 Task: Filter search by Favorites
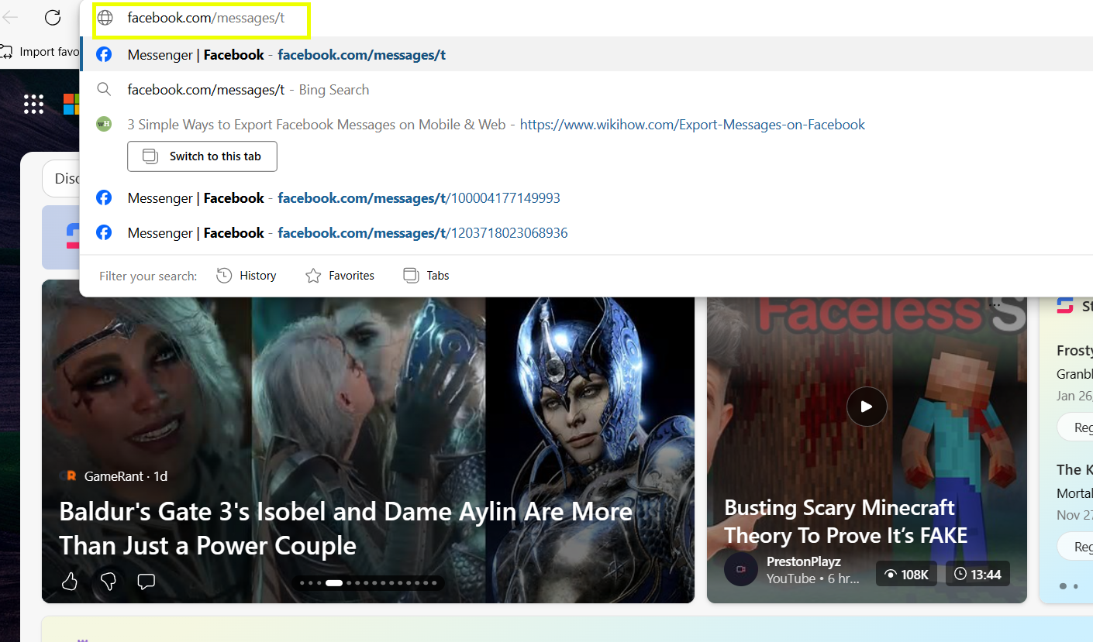click(340, 276)
